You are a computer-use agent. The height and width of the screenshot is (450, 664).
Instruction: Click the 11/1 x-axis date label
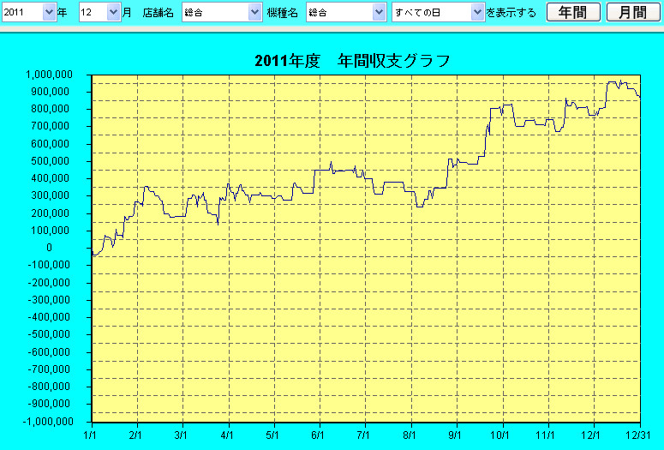click(x=545, y=435)
